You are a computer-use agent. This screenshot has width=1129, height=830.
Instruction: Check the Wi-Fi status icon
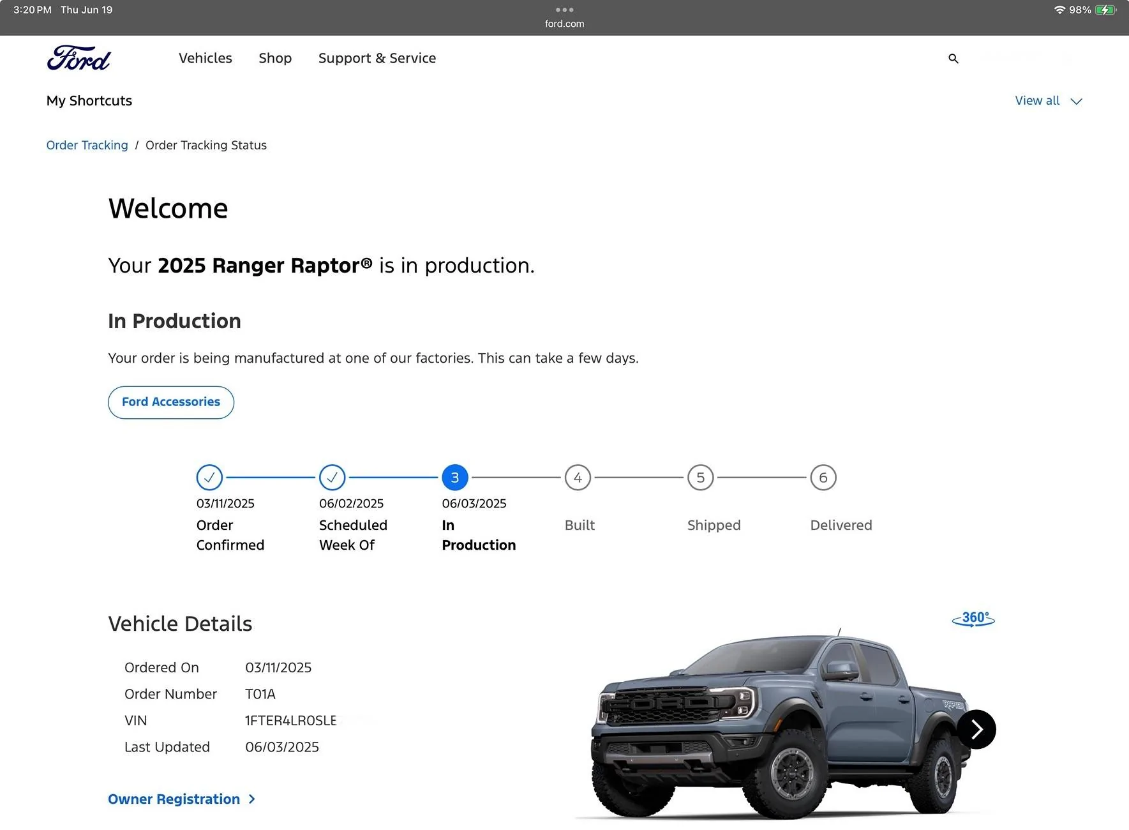pos(1059,10)
